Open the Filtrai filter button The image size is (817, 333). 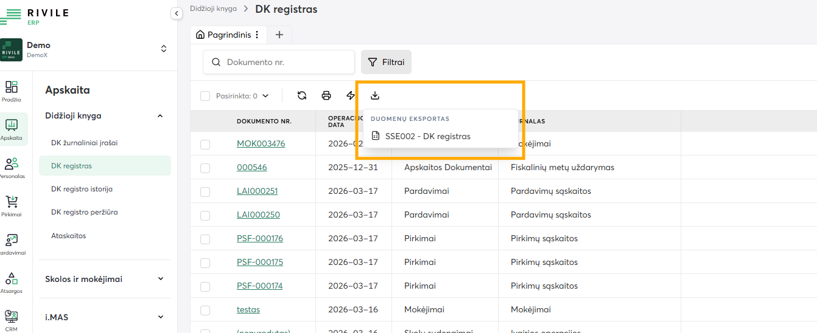pos(387,62)
